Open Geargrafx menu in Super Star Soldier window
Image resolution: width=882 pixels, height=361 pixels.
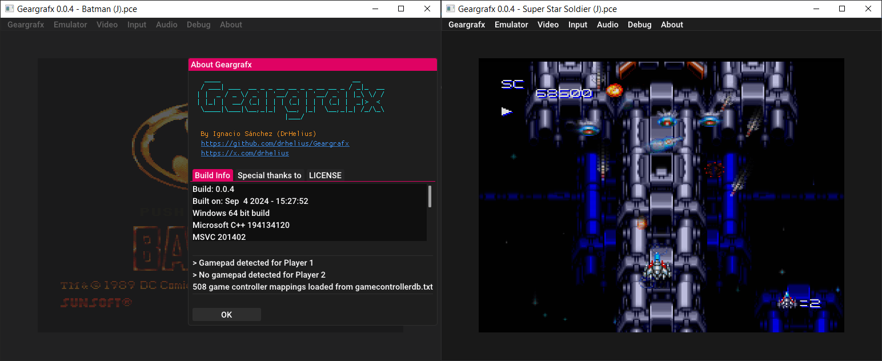(x=467, y=25)
